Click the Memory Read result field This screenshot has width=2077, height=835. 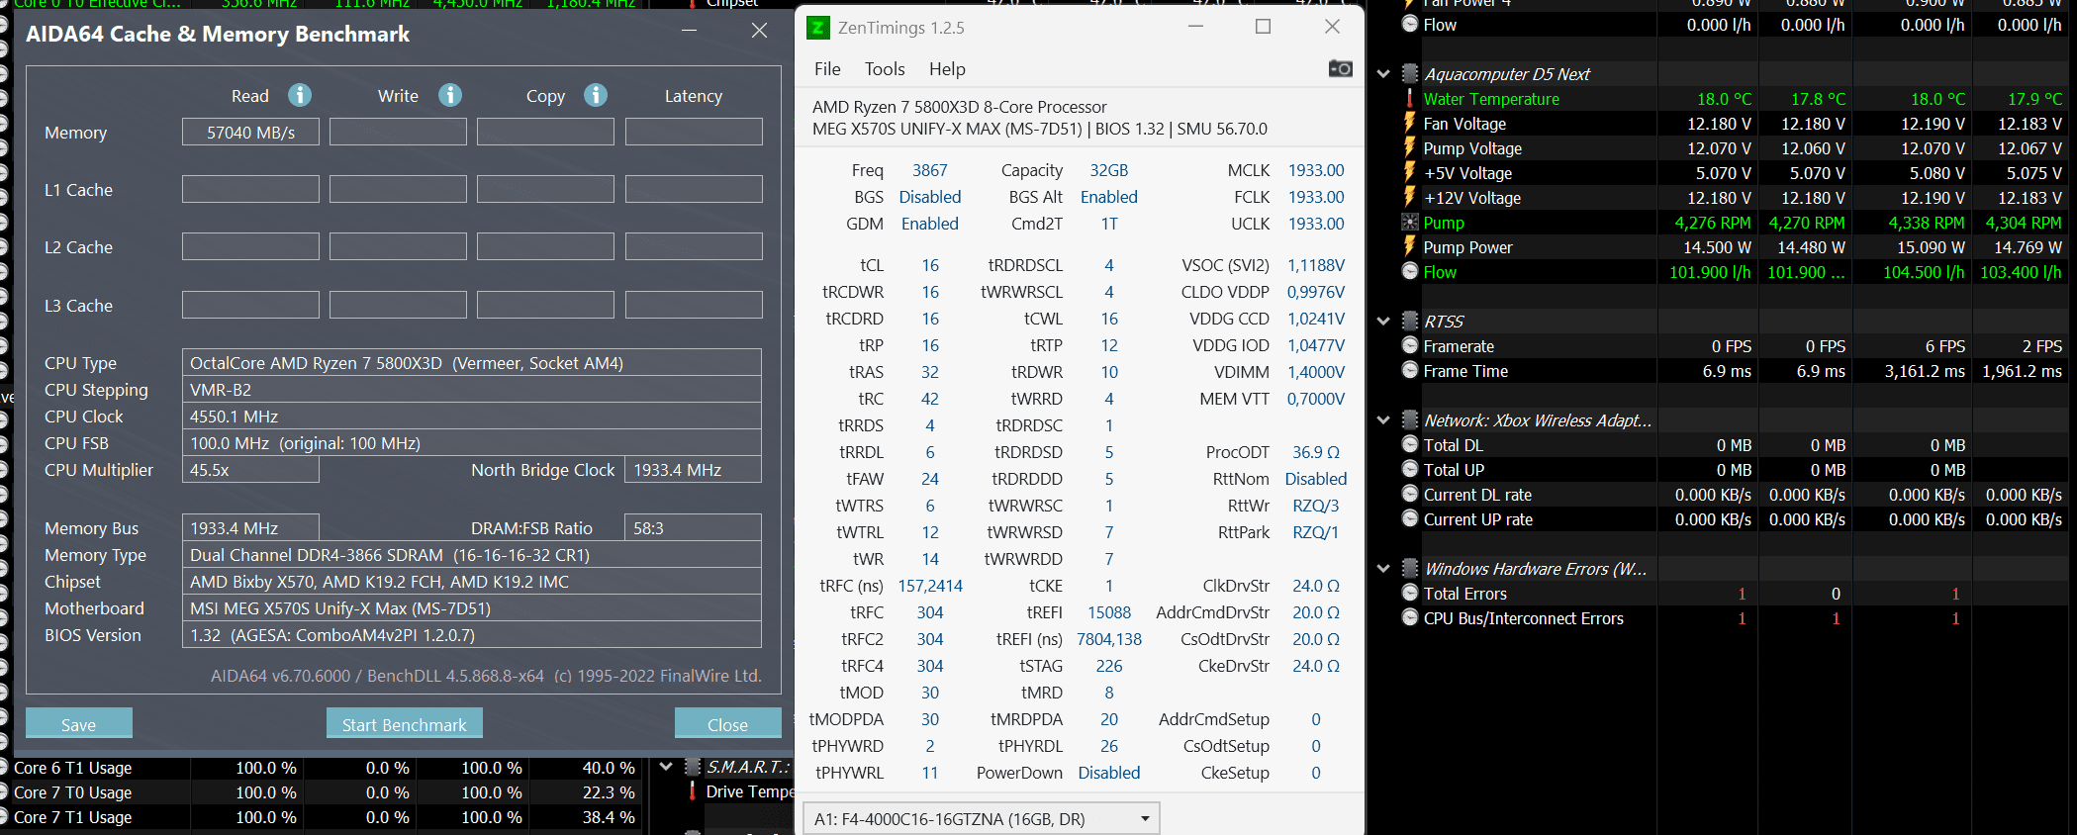(250, 133)
